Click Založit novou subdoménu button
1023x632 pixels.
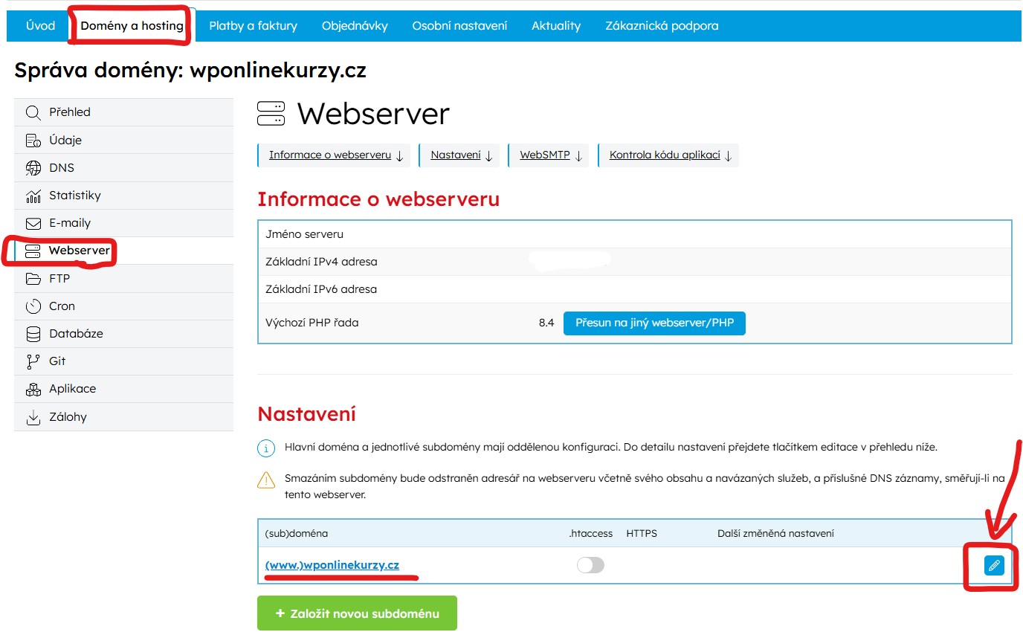(357, 613)
